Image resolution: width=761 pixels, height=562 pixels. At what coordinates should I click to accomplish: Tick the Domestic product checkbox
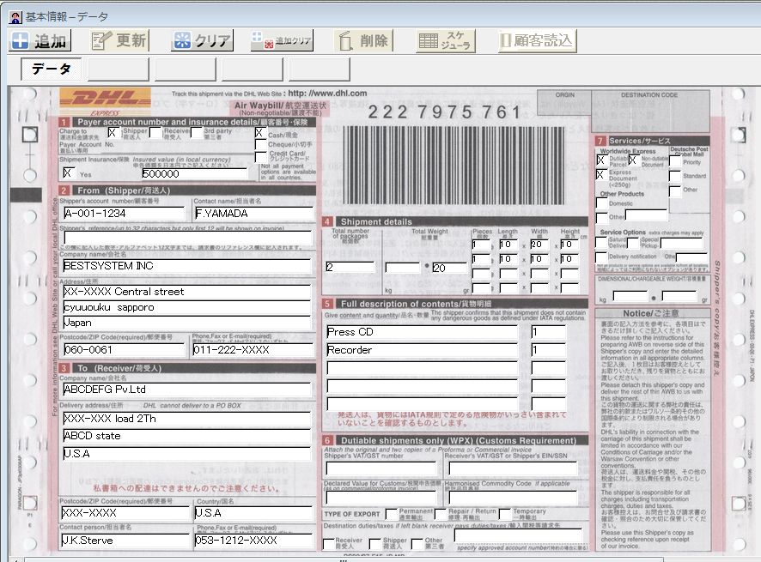pos(601,204)
